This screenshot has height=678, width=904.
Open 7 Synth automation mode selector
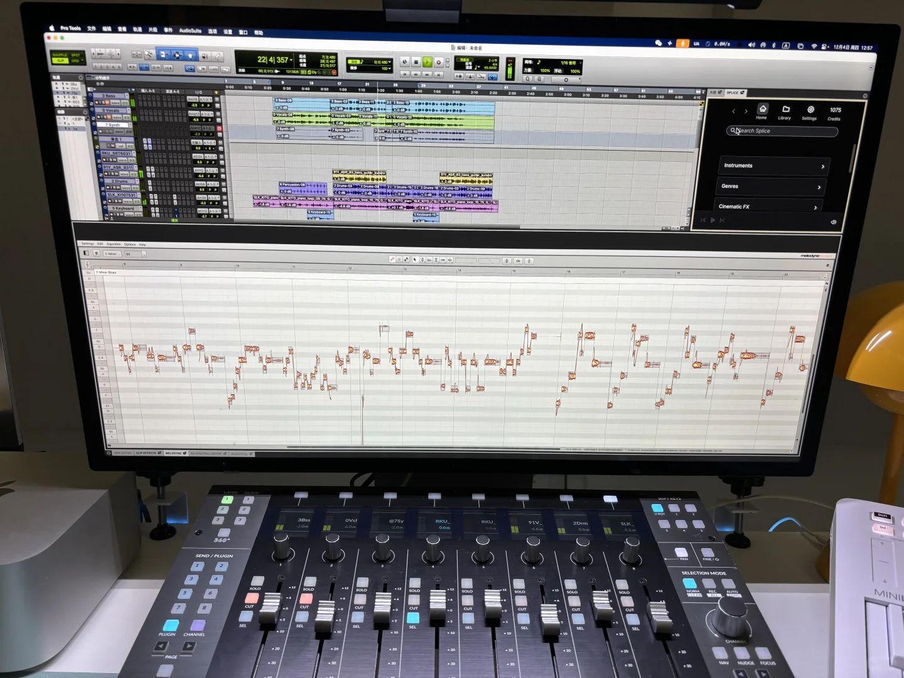(x=129, y=132)
